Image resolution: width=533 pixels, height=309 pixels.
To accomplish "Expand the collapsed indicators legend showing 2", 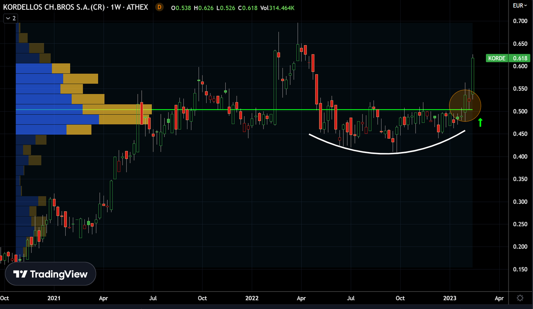I will coord(10,18).
